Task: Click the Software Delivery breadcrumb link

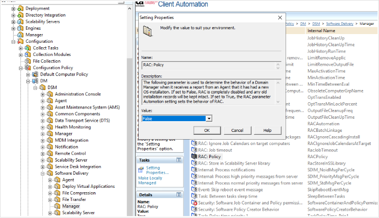Action: tap(339, 23)
